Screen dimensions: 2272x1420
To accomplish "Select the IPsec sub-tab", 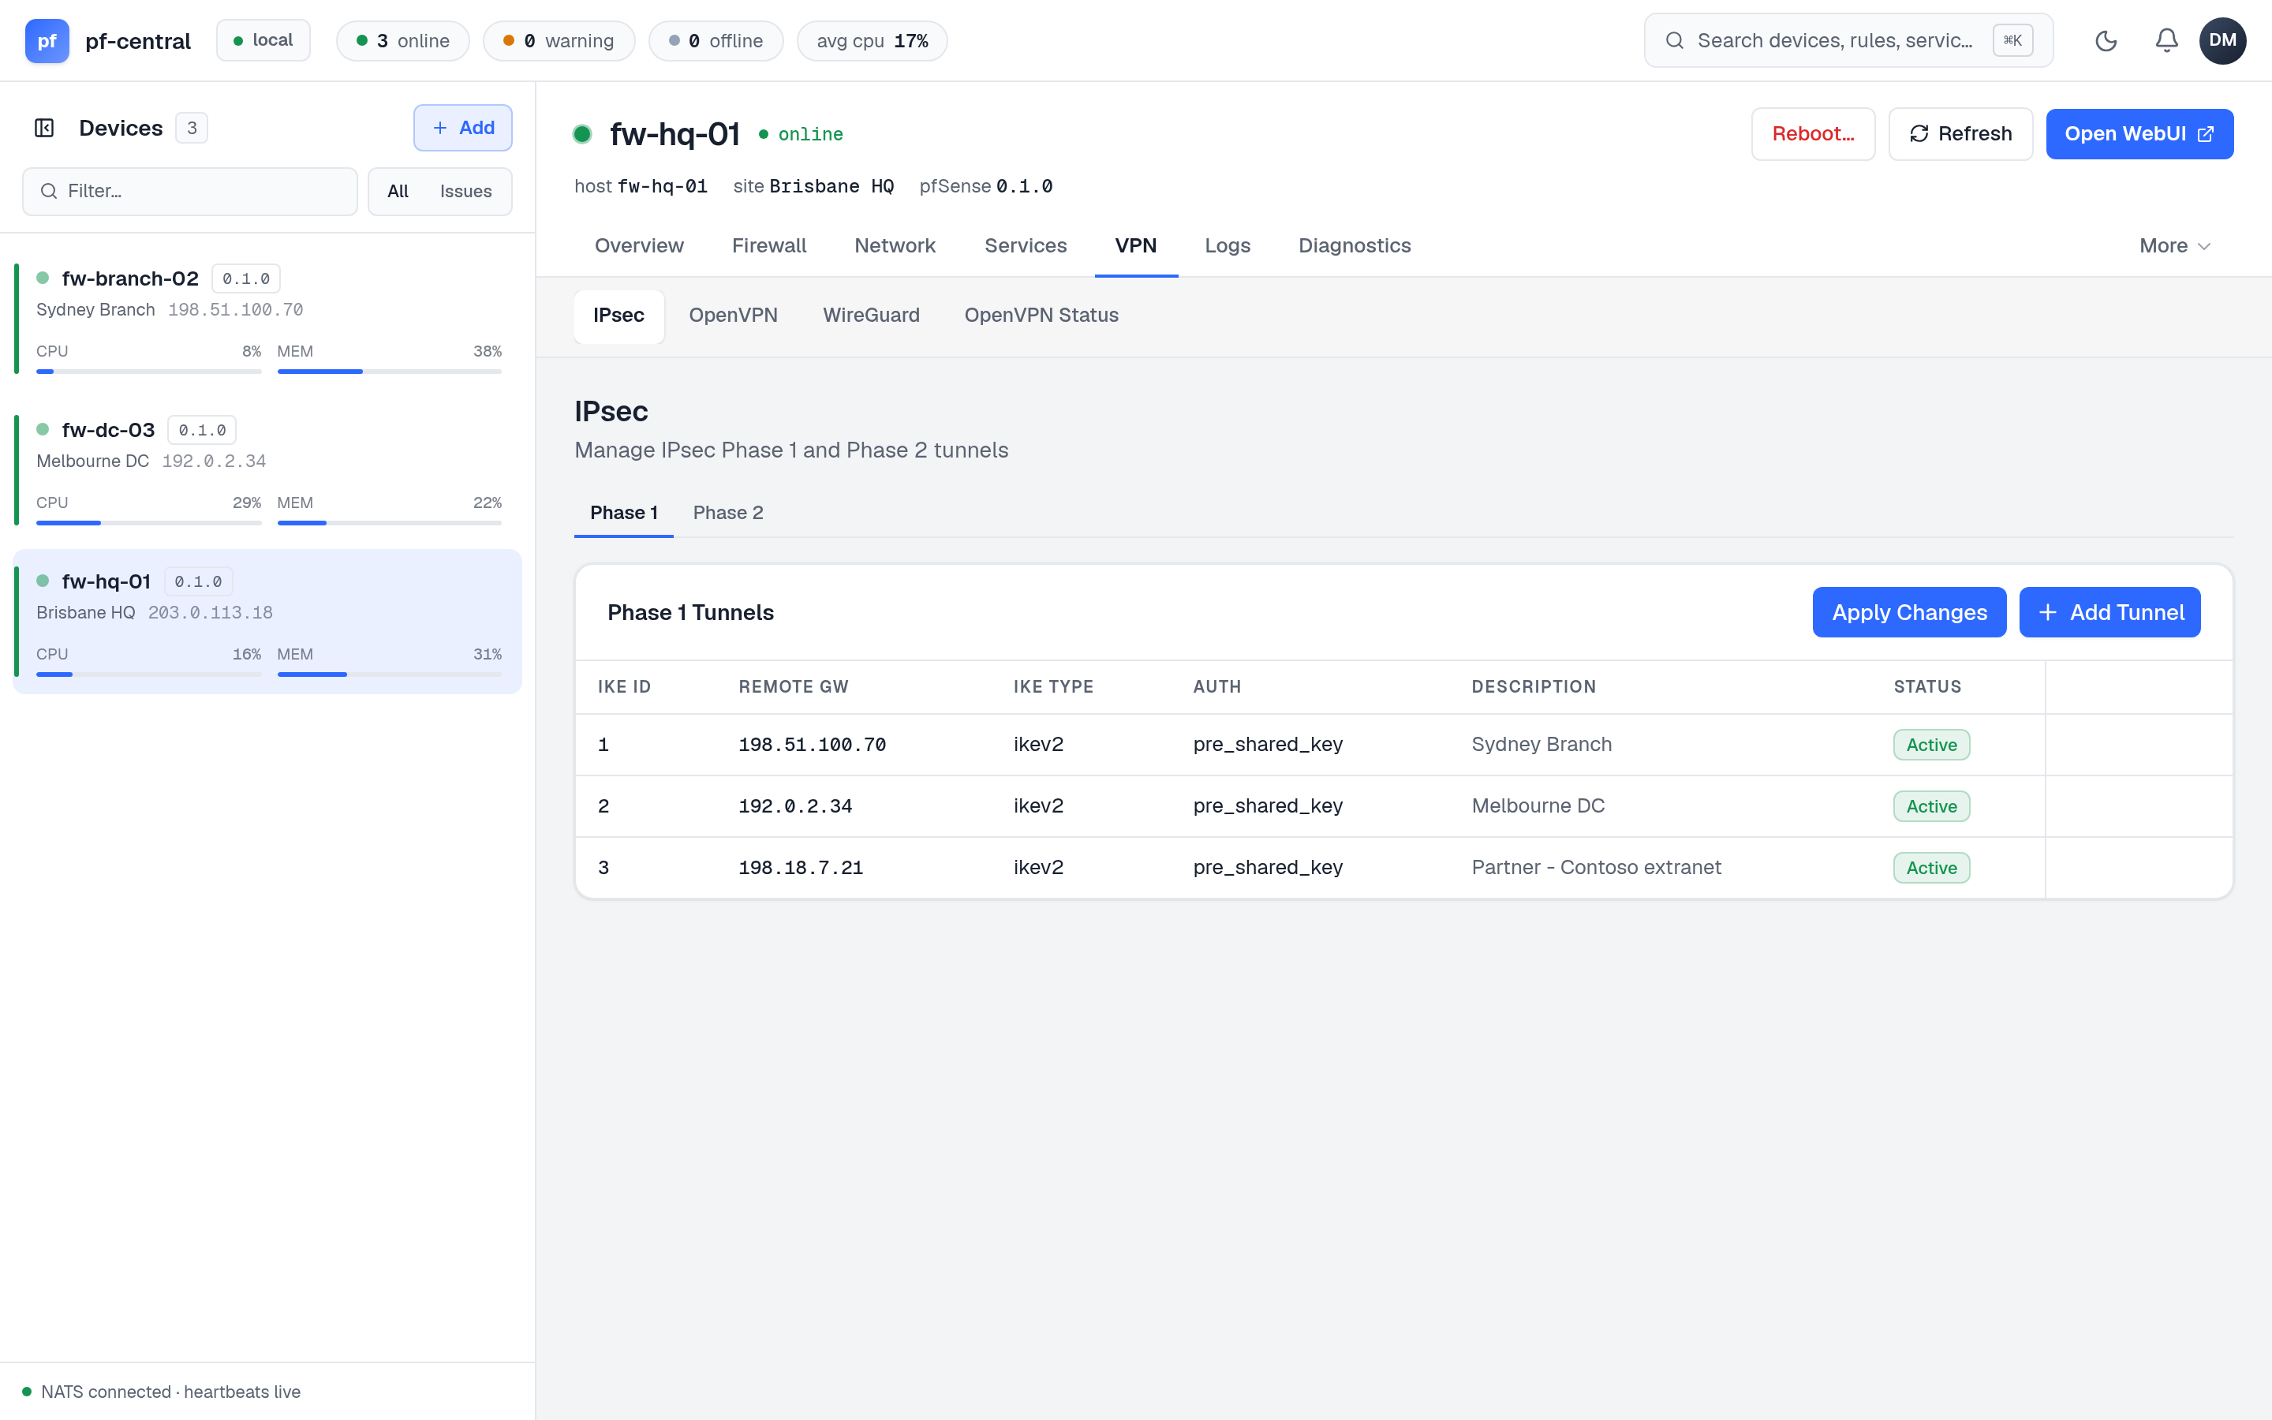I will click(618, 316).
